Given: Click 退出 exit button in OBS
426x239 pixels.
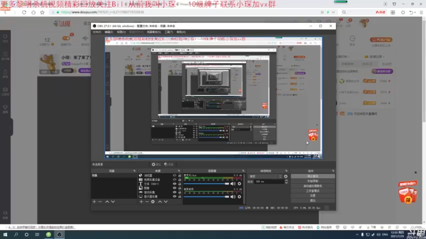Looking at the screenshot, I should tap(313, 201).
